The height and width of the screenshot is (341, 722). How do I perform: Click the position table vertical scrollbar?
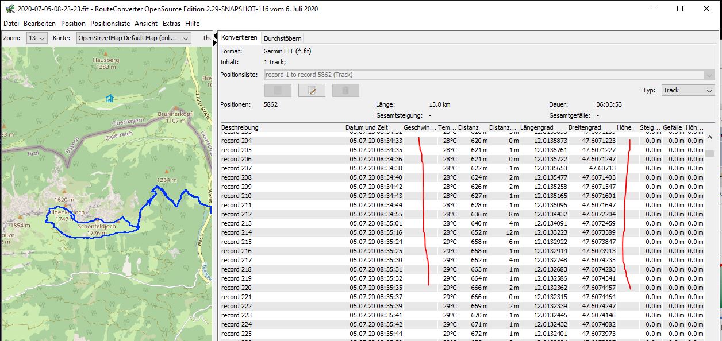tap(709, 230)
